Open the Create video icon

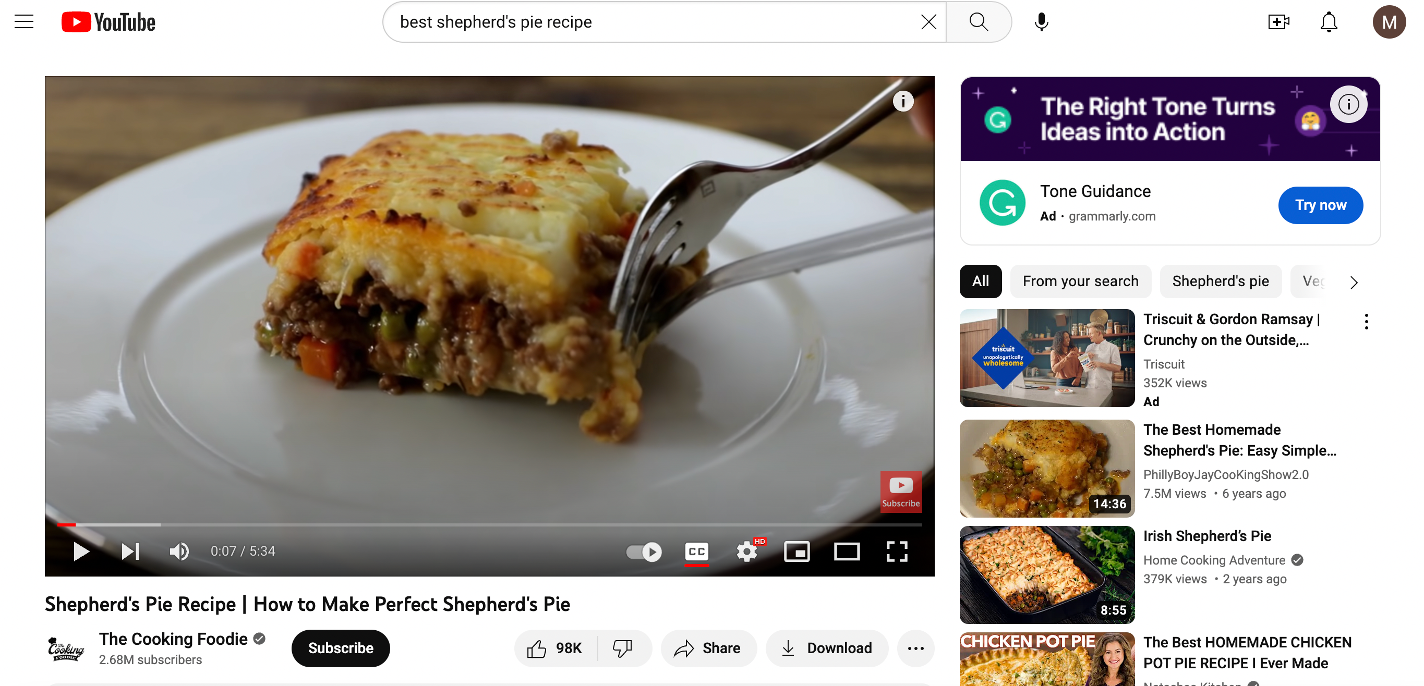(x=1277, y=22)
